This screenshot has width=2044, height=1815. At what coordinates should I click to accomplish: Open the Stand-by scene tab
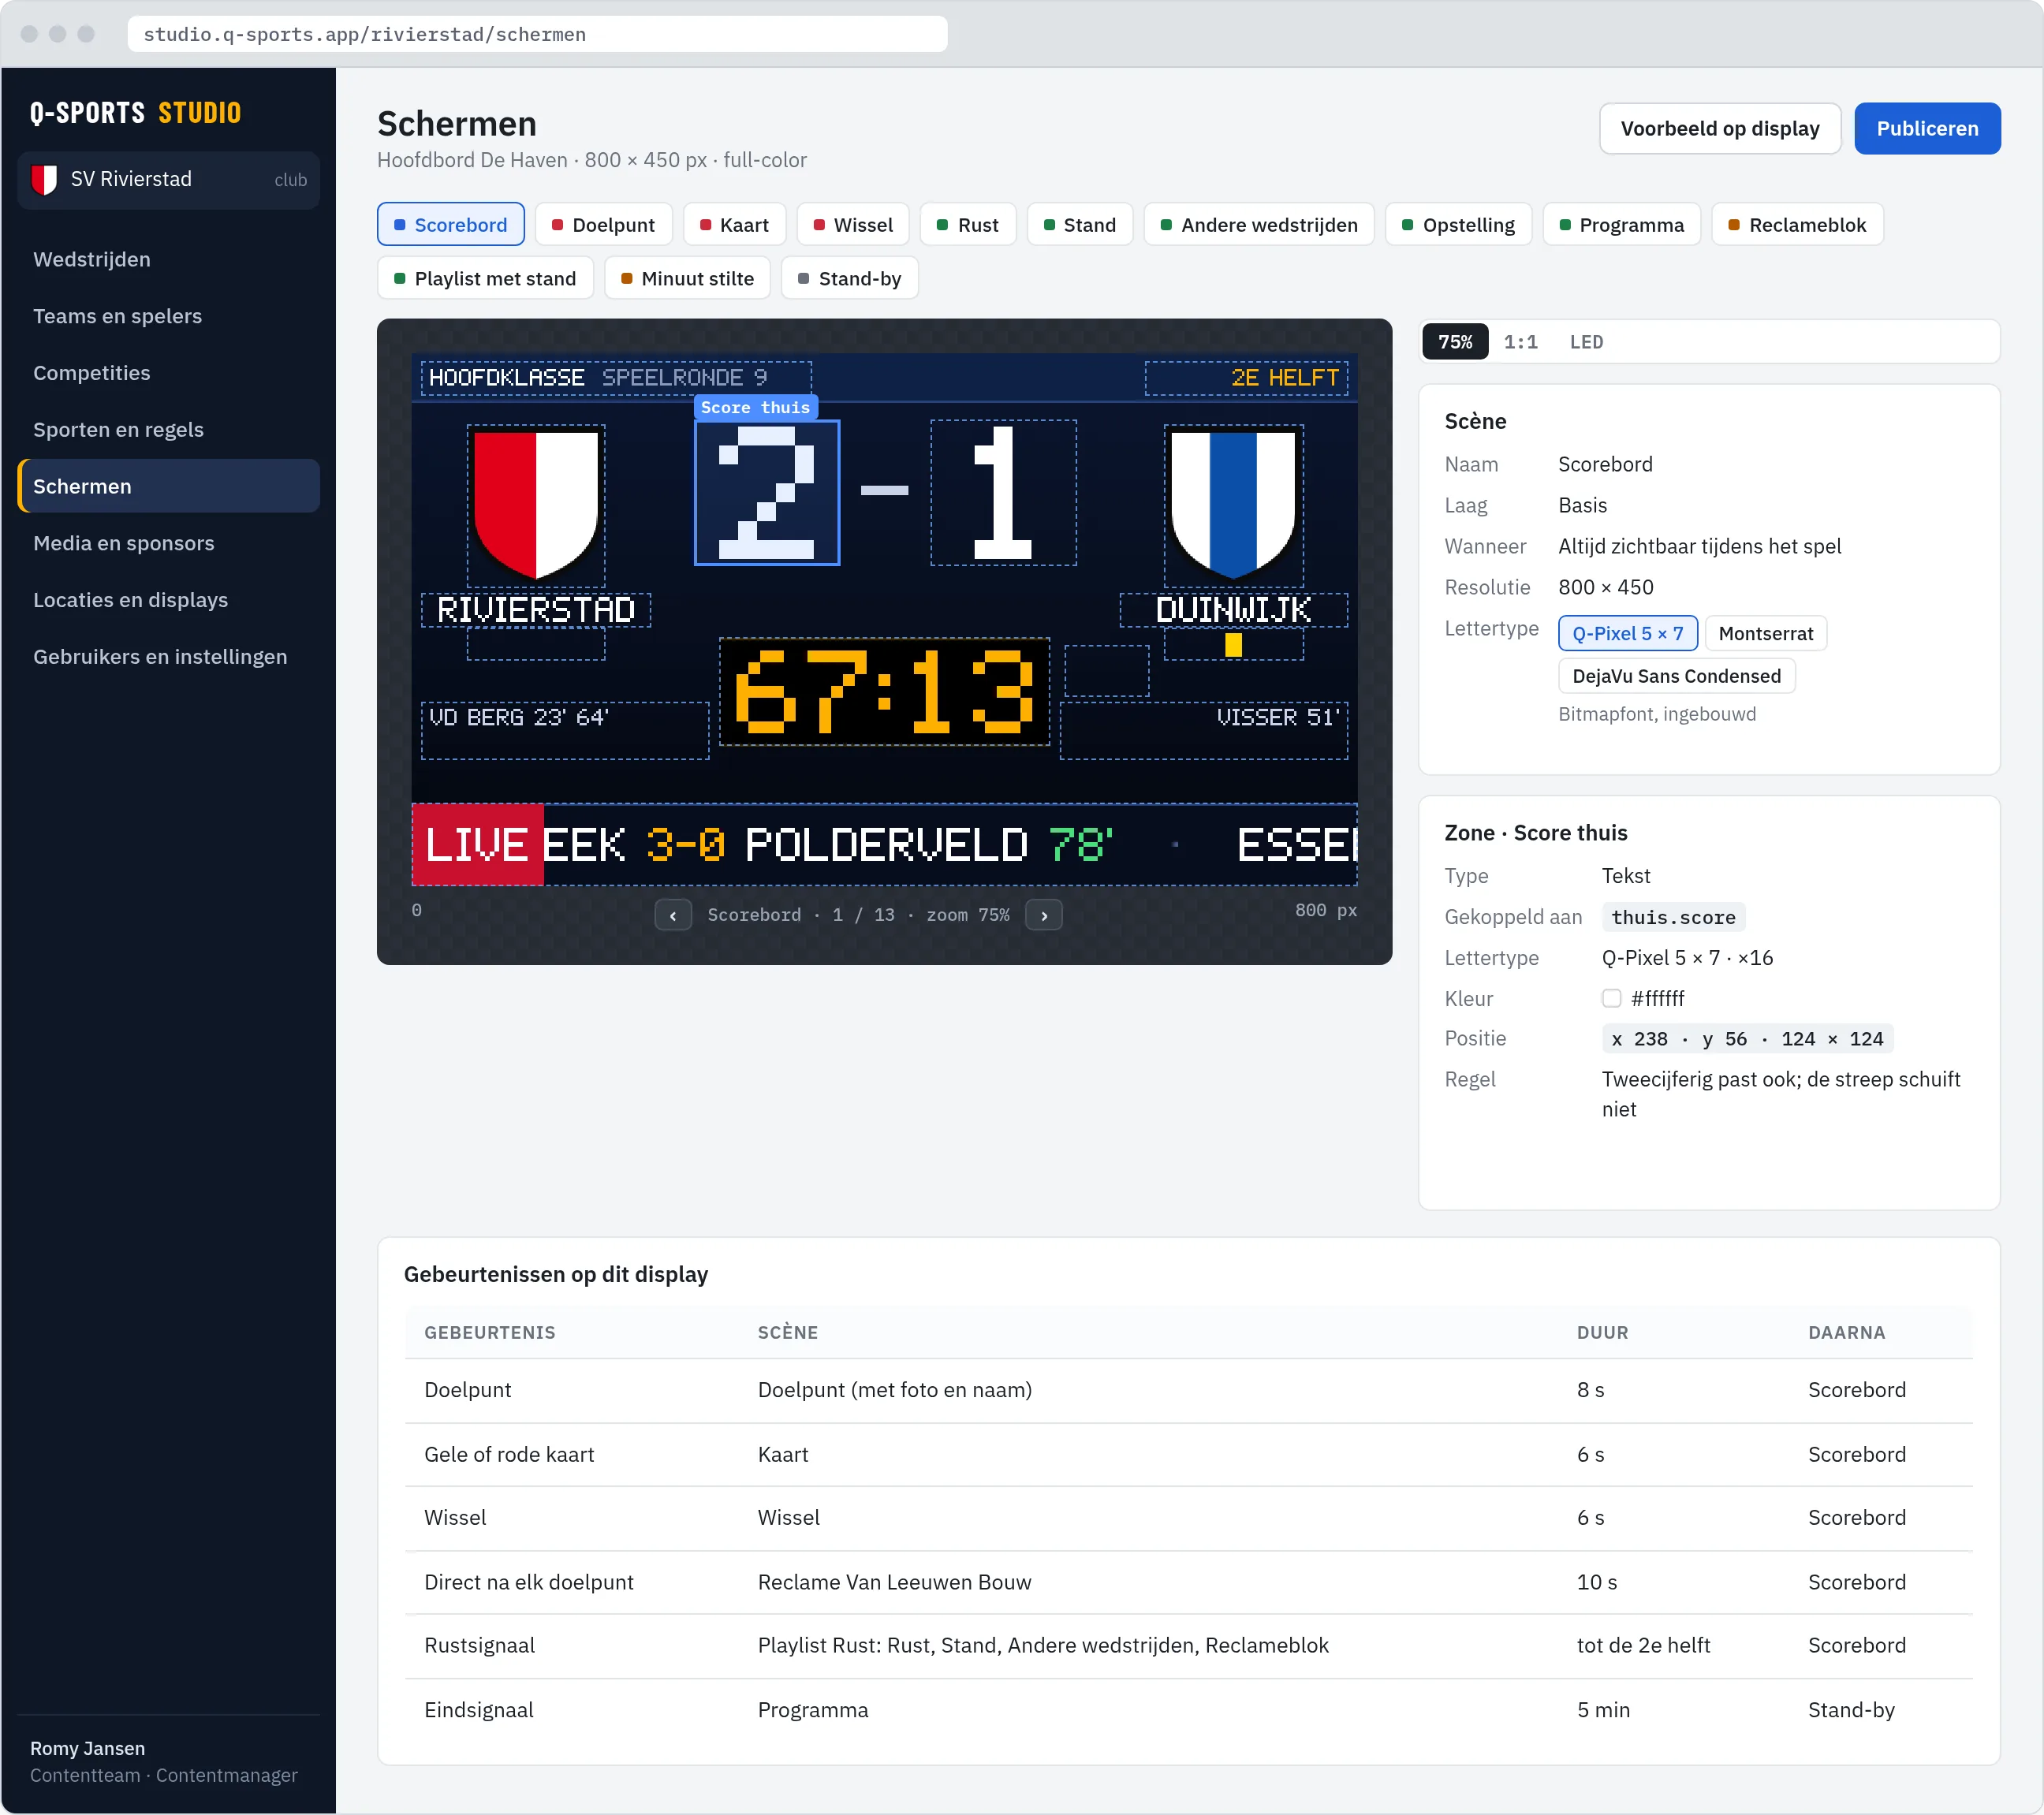pyautogui.click(x=850, y=279)
